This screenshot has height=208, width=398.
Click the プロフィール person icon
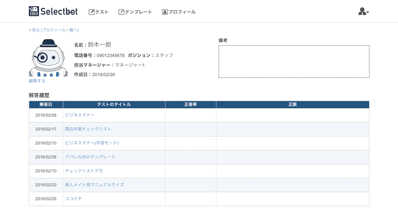[165, 12]
